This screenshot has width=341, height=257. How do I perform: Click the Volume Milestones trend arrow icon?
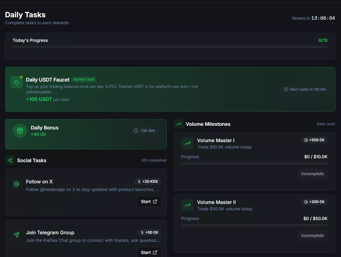tap(179, 124)
